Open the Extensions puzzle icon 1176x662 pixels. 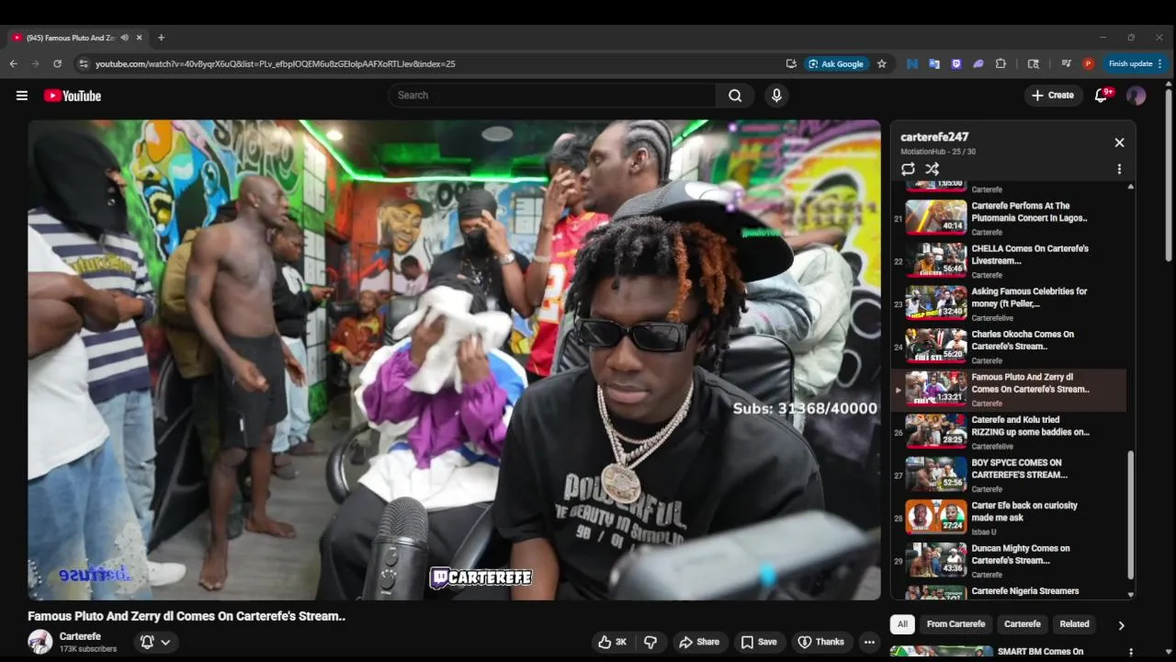coord(1001,63)
